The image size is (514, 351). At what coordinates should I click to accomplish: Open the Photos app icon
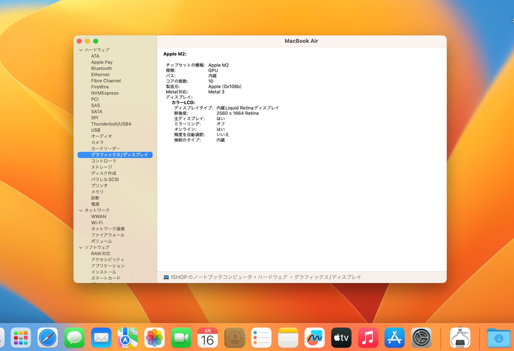155,338
